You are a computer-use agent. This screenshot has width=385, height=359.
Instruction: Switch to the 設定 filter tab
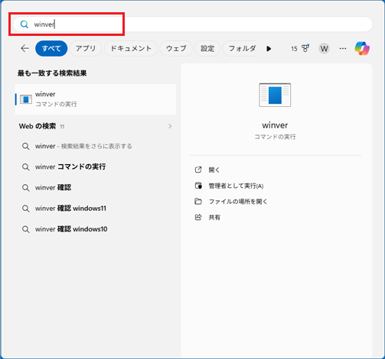(207, 48)
